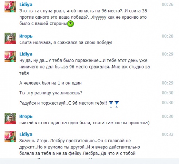Viewport: 179px width, 164px height.
Task: Click the 00:26 message timestamp
Action: [167, 4]
